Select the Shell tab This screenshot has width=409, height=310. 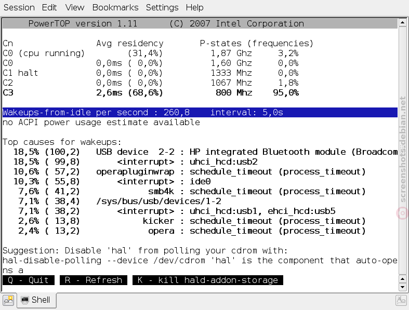click(x=36, y=300)
